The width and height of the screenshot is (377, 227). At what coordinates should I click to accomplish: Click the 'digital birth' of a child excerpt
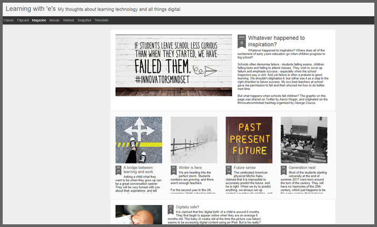click(214, 217)
